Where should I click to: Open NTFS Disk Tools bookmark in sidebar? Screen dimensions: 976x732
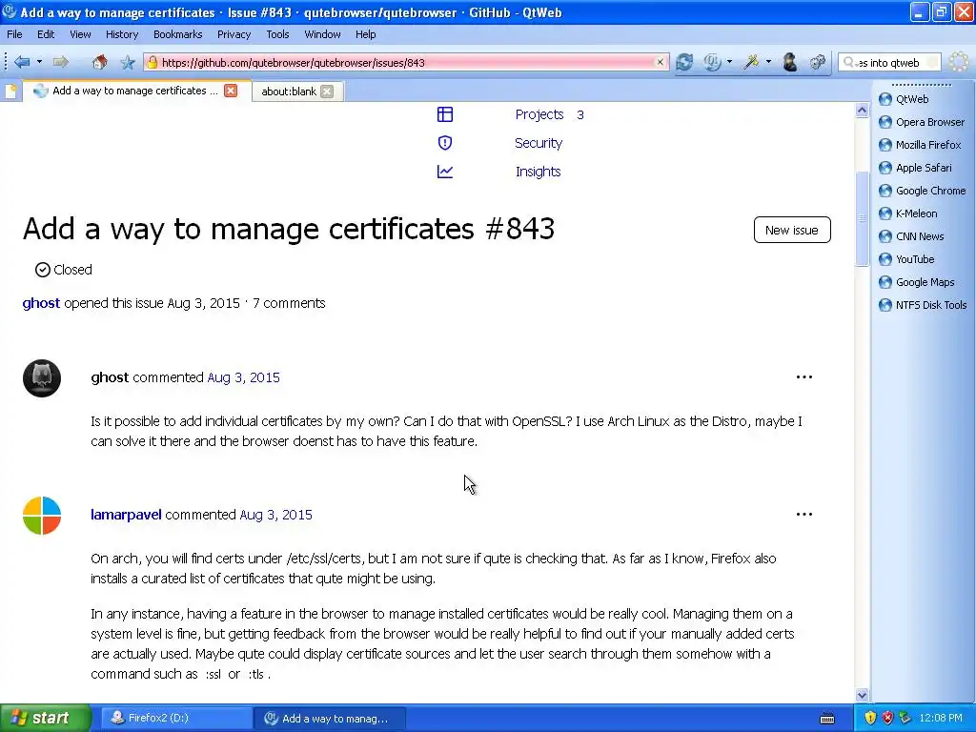pos(923,305)
